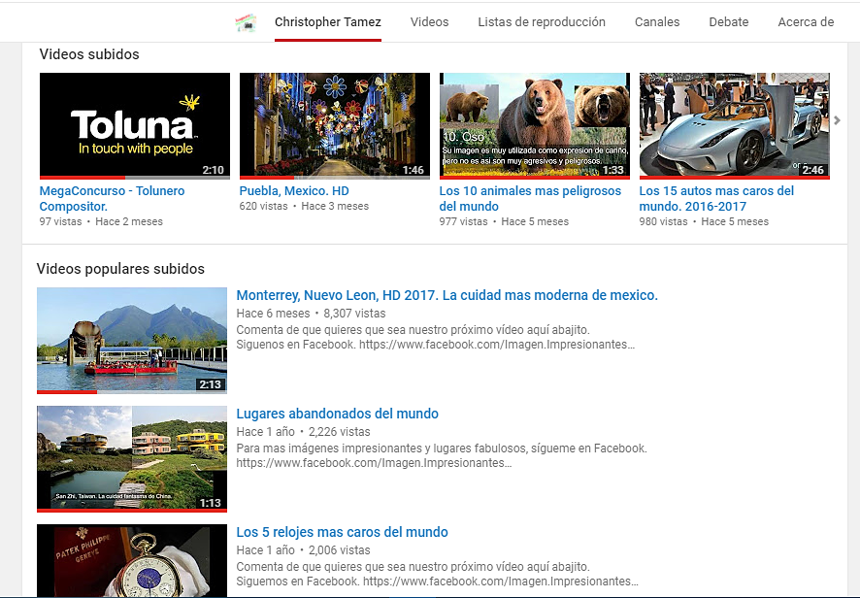The image size is (860, 598).
Task: Open Lugares abandonados del mundo link
Action: pyautogui.click(x=338, y=414)
